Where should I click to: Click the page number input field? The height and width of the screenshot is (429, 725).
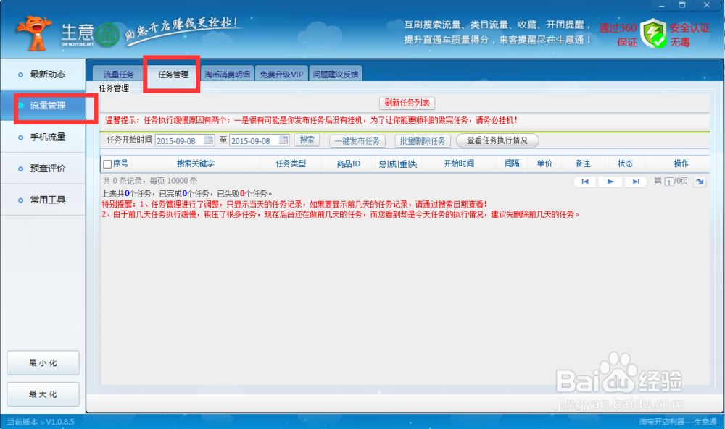point(668,182)
